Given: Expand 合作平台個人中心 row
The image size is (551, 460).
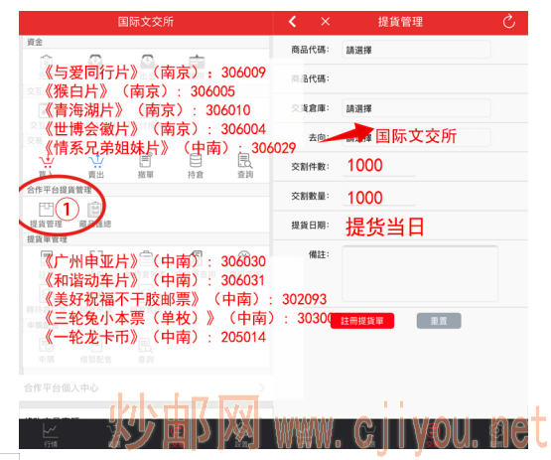Looking at the screenshot, I should (145, 387).
